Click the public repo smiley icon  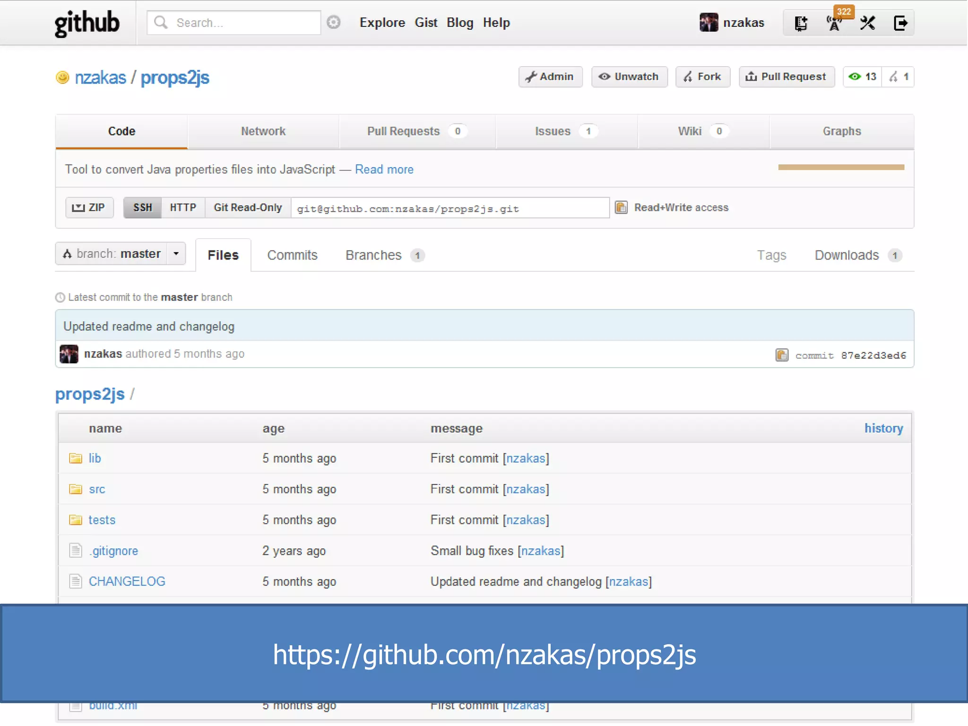(x=62, y=77)
